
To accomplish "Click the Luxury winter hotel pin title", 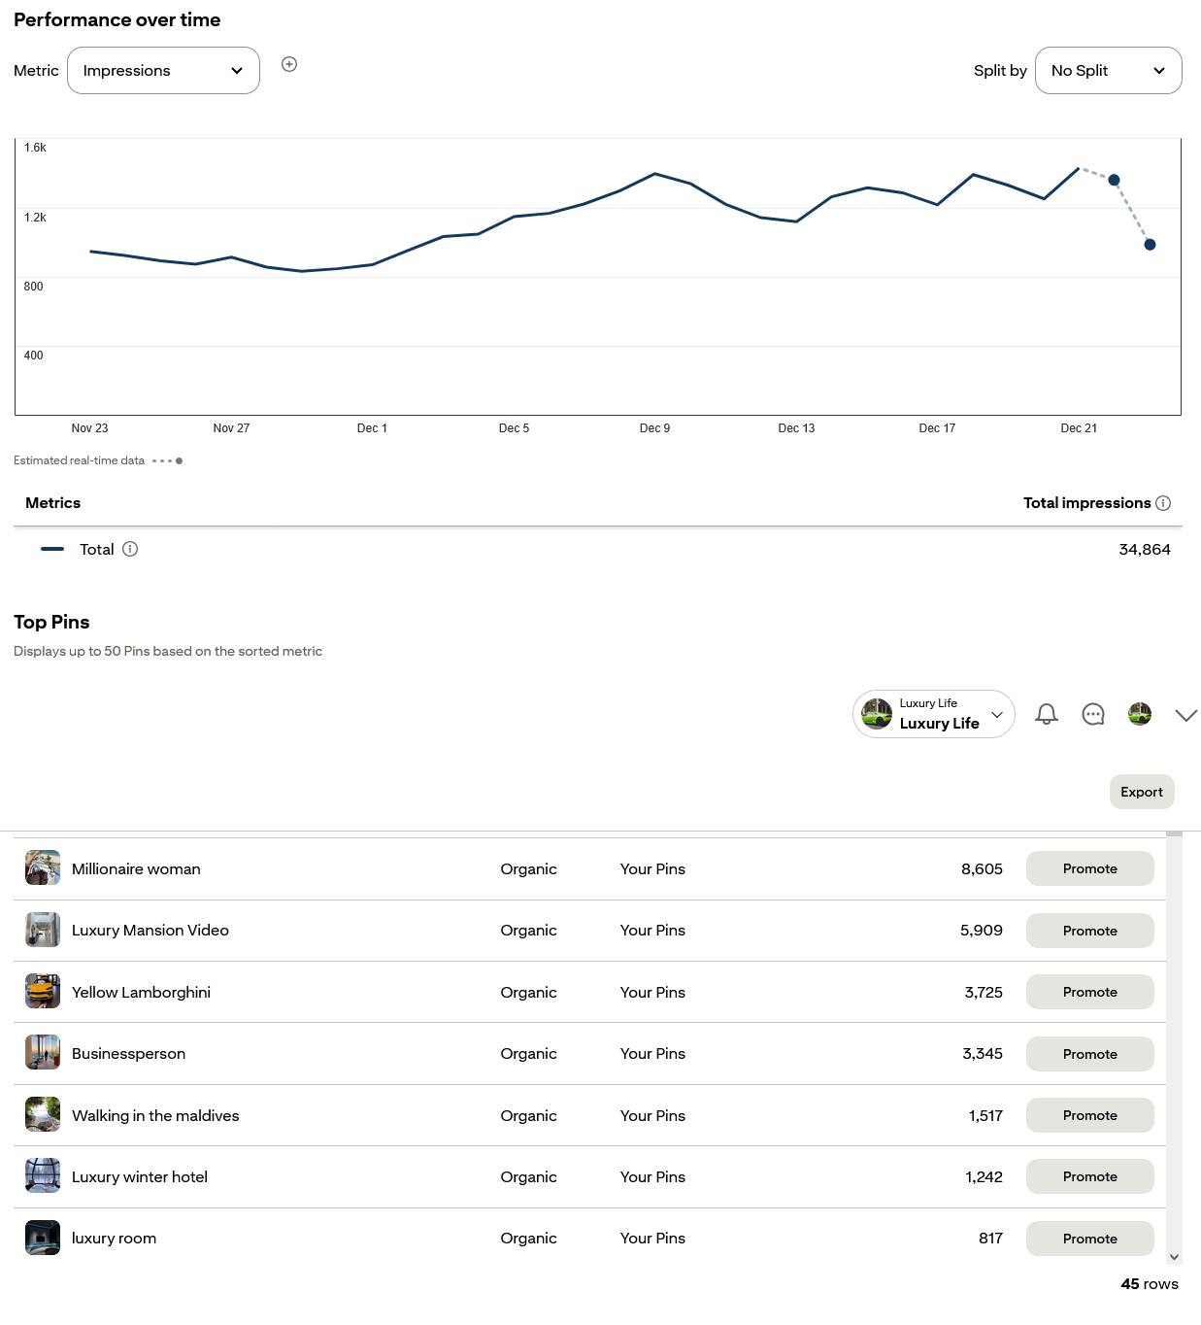I will pos(140,1177).
